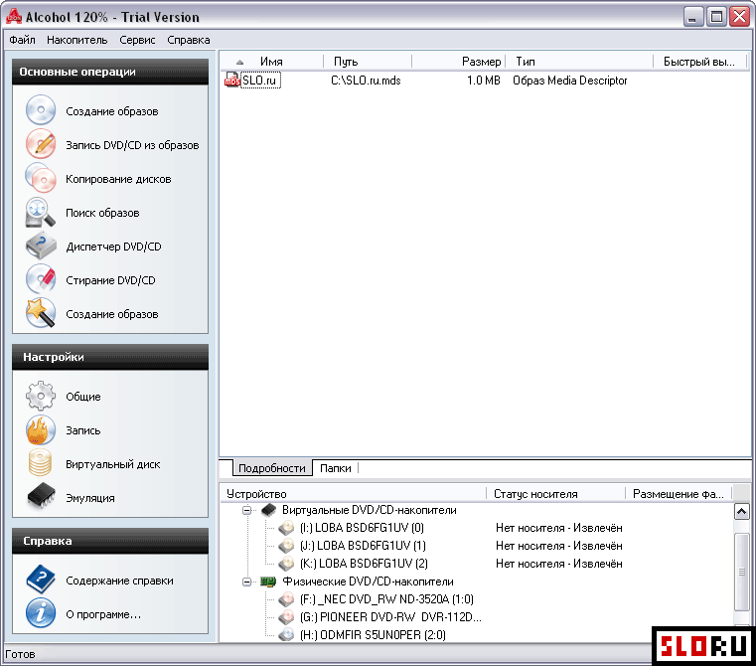Click the flame icon for Запись settings
This screenshot has width=756, height=666.
pos(41,429)
